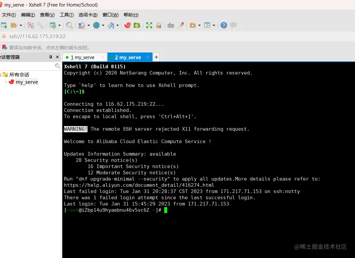
Task: Select tab '2 my_serve'
Action: (x=128, y=57)
